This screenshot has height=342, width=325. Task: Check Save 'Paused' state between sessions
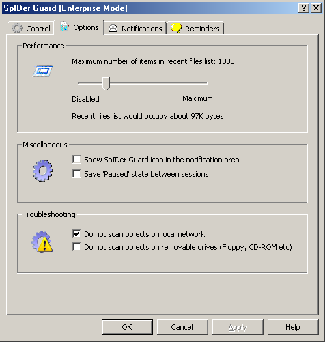click(76, 174)
